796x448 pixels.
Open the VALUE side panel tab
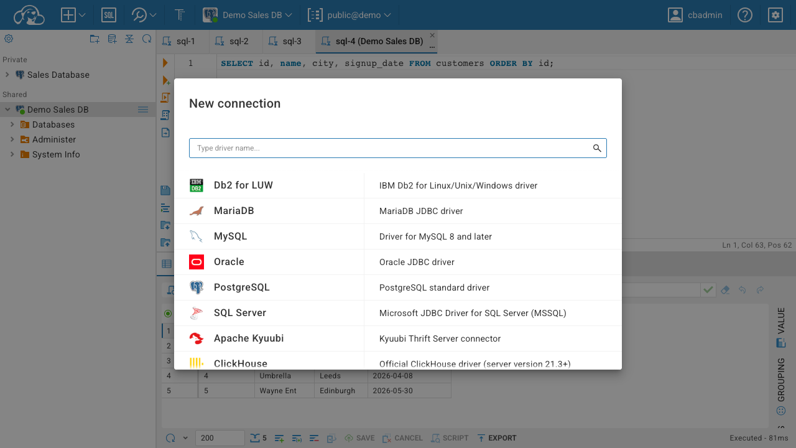(x=781, y=328)
